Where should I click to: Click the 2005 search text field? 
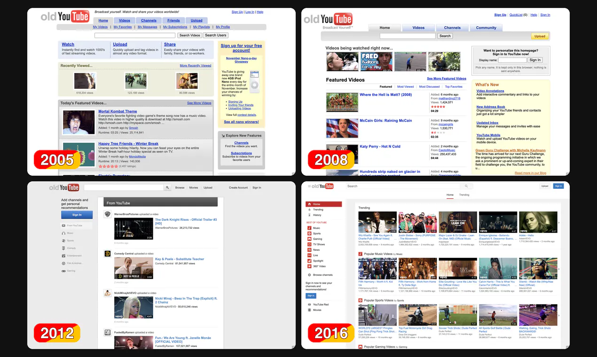pyautogui.click(x=135, y=35)
